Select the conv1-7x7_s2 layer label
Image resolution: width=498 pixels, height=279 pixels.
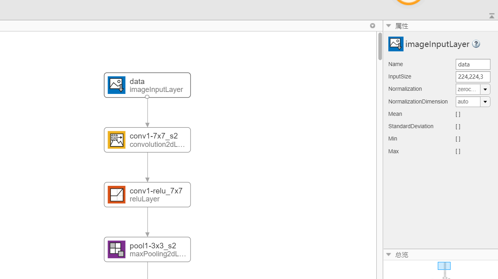[x=154, y=136]
